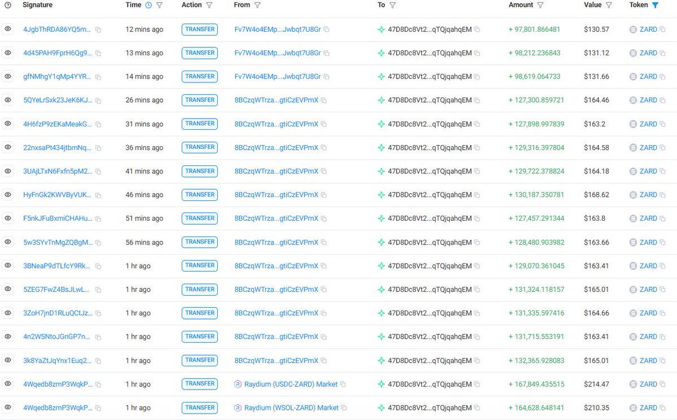
Task: Copy the signature 4H6fzP9zEKaMeakG using its copy icon
Action: coord(98,124)
